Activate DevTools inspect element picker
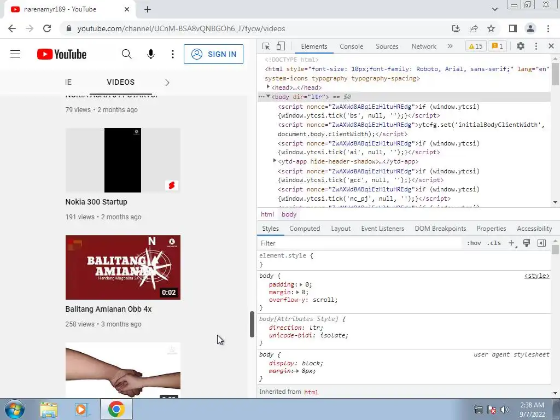Image resolution: width=560 pixels, height=420 pixels. pos(266,46)
